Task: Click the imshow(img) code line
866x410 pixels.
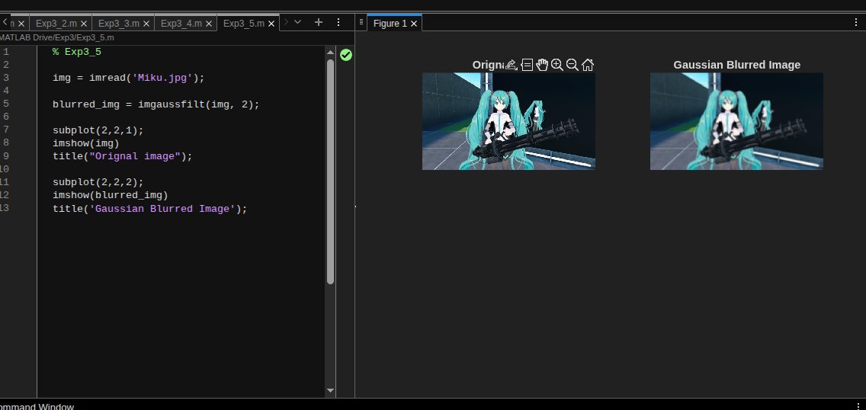Action: 85,143
